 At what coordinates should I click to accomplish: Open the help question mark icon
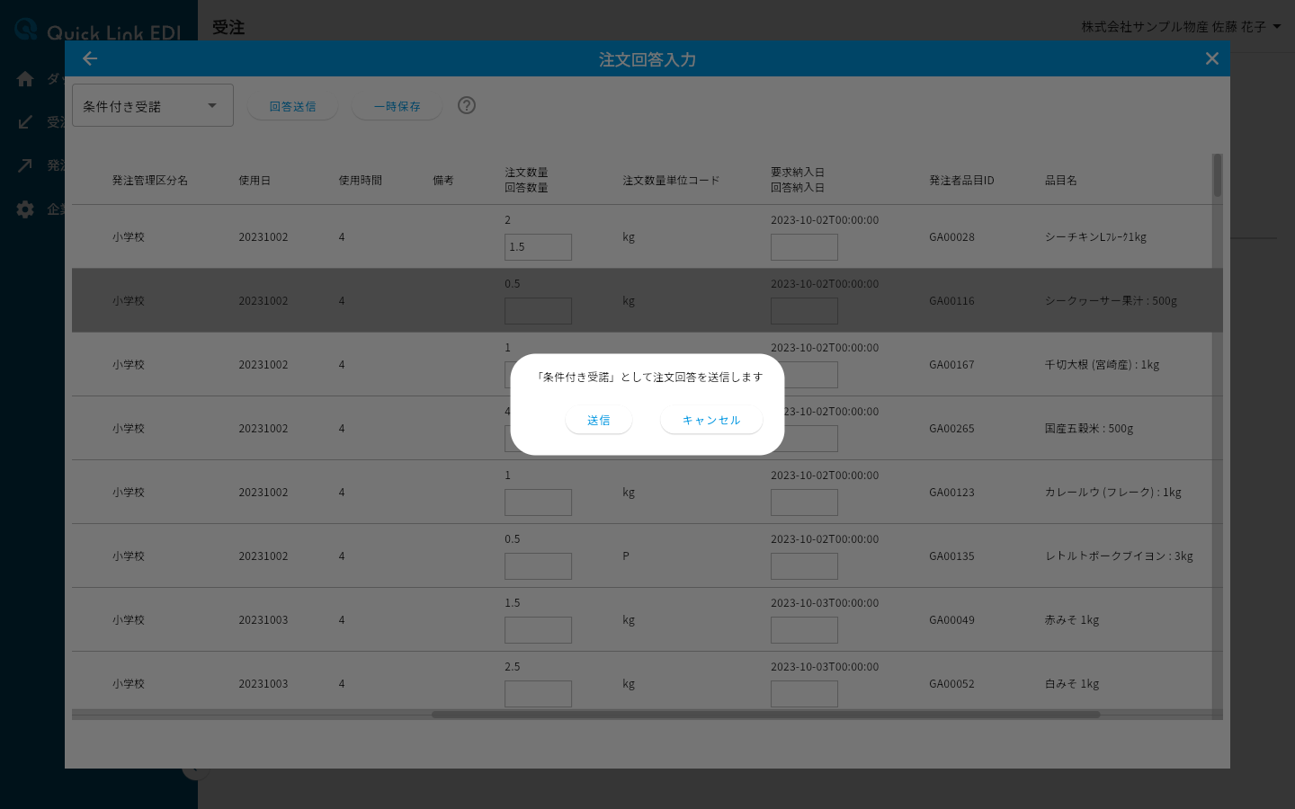[467, 105]
